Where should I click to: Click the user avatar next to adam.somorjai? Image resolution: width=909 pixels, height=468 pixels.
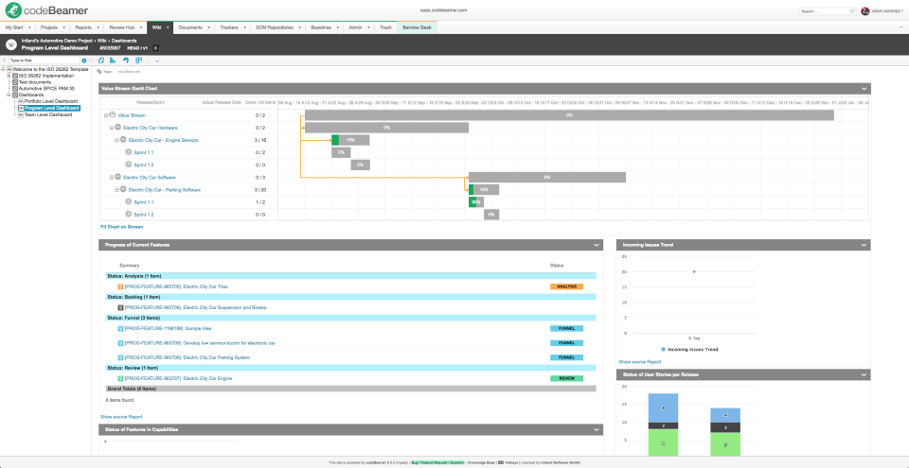coord(864,11)
